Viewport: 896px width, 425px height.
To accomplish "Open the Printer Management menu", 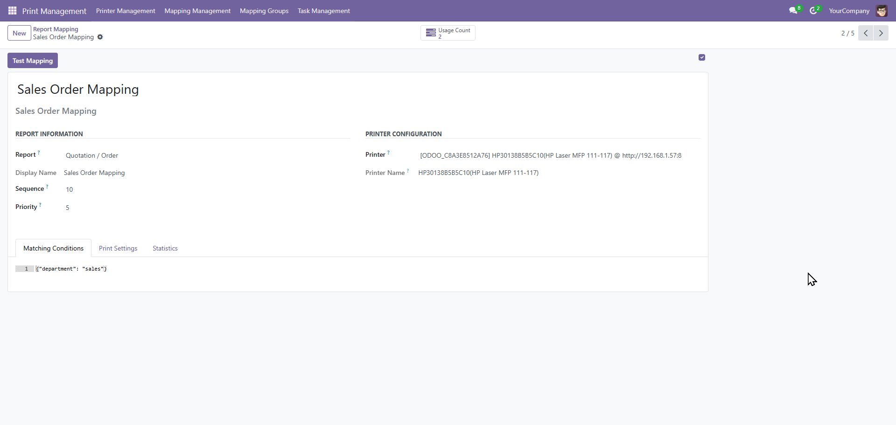I will [x=126, y=11].
